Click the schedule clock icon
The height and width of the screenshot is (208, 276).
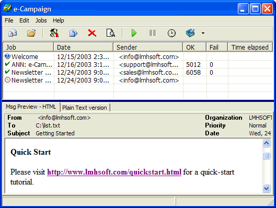coord(171,33)
